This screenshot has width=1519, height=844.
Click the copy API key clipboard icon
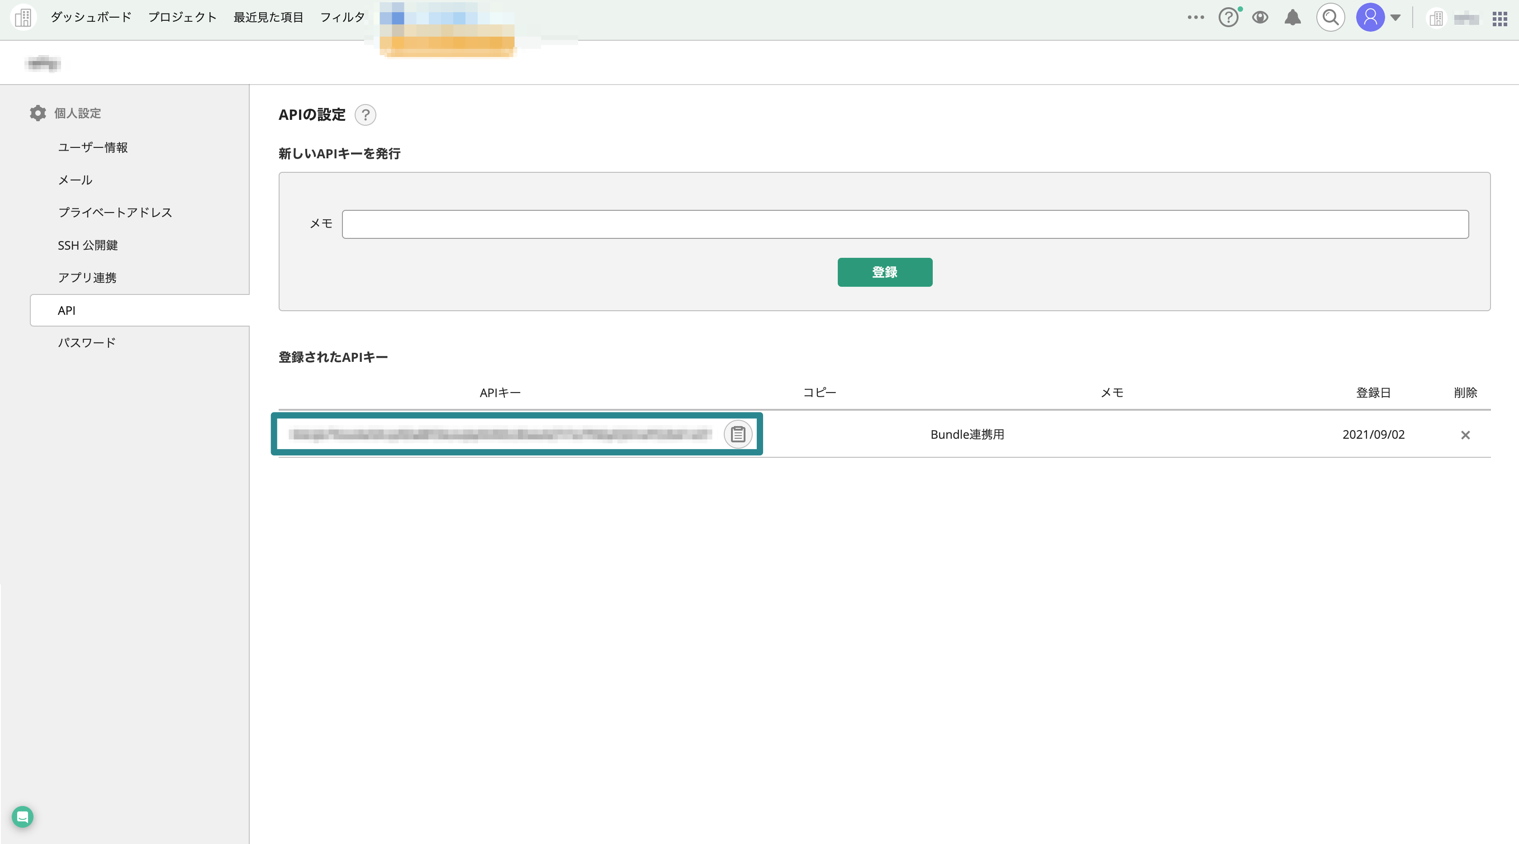click(x=738, y=435)
